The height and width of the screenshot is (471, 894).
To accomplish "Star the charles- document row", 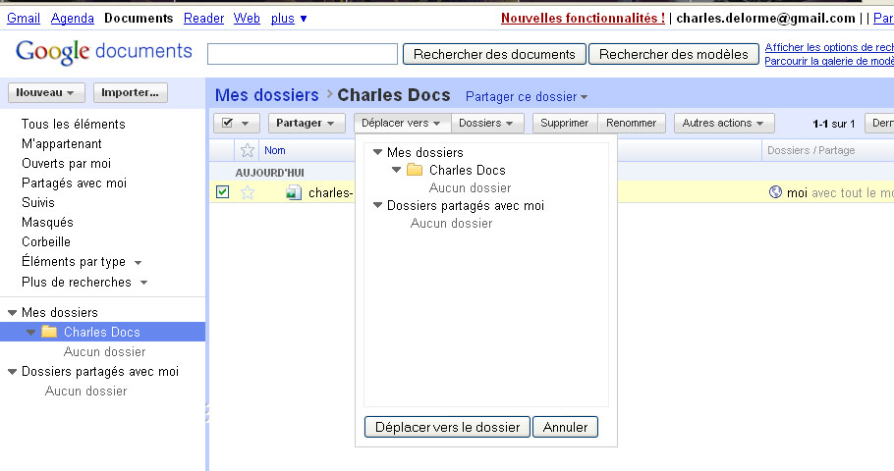I will (x=247, y=192).
